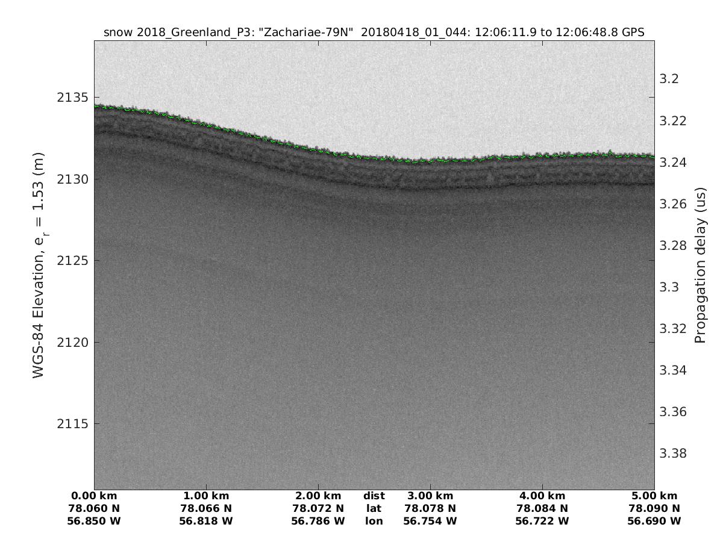This screenshot has width=723, height=542.
Task: Click the '78.078 N' latitude label
Action: 430,508
